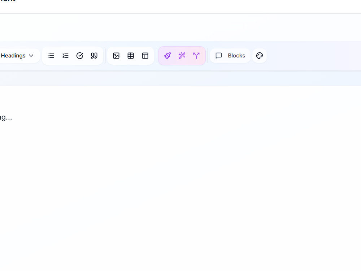
Task: Insert a table grid
Action: [x=131, y=56]
